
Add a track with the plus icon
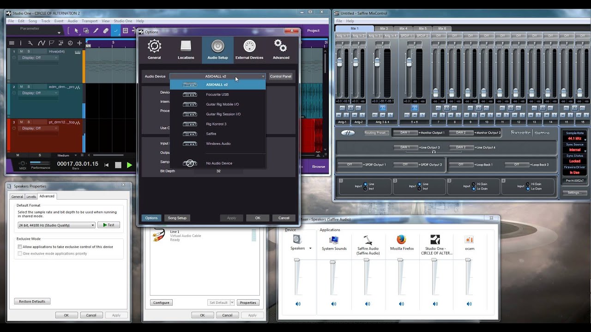(79, 43)
